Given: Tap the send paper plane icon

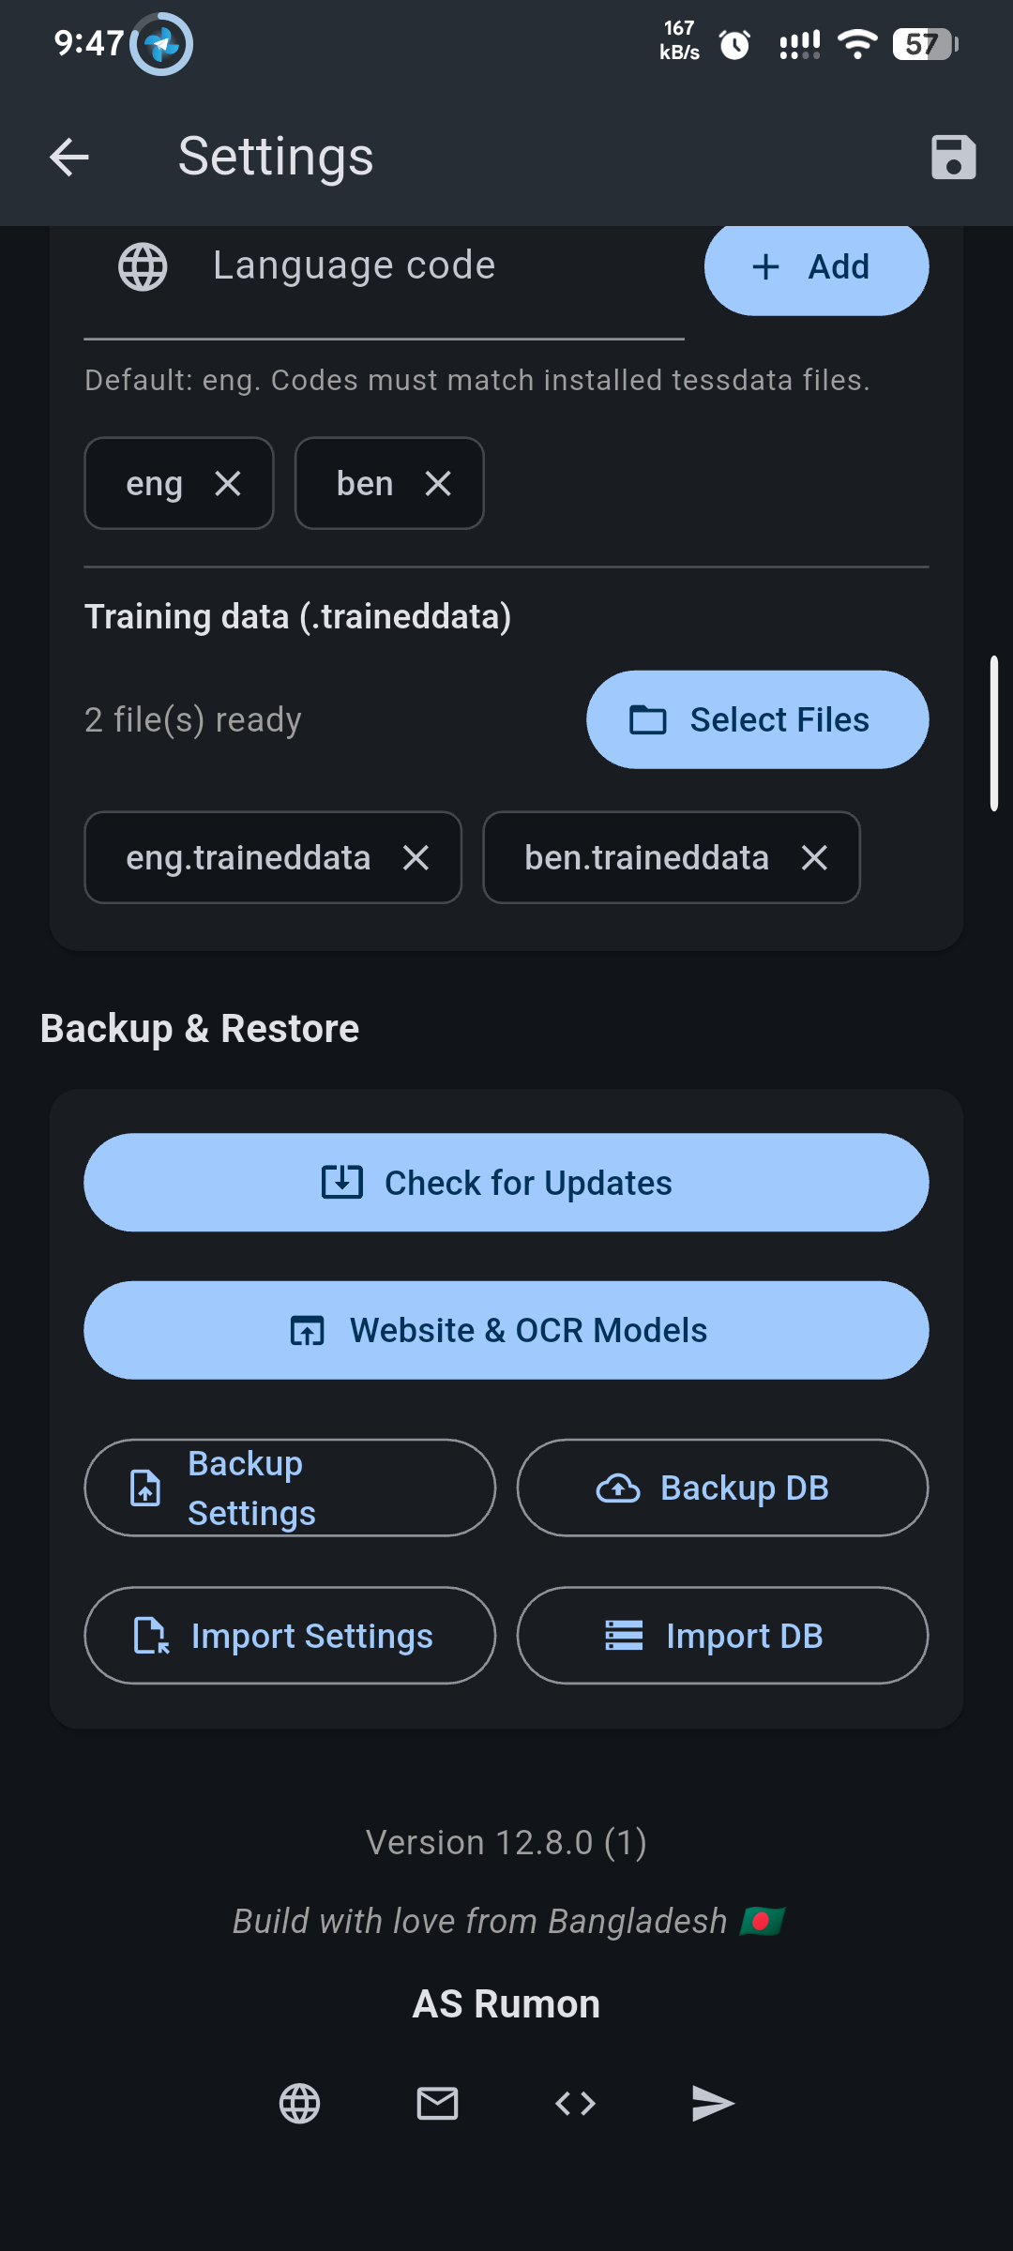Looking at the screenshot, I should [713, 2104].
